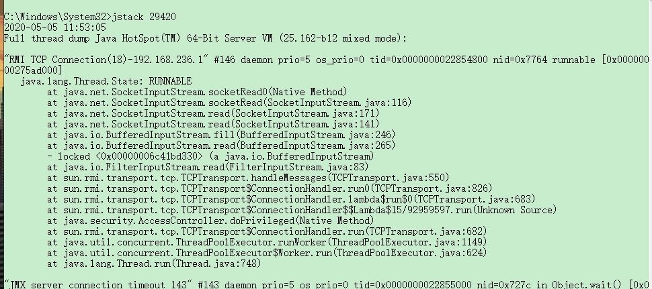The width and height of the screenshot is (652, 289).
Task: Click the TCPTransport.handleMessages frame
Action: pyautogui.click(x=248, y=178)
